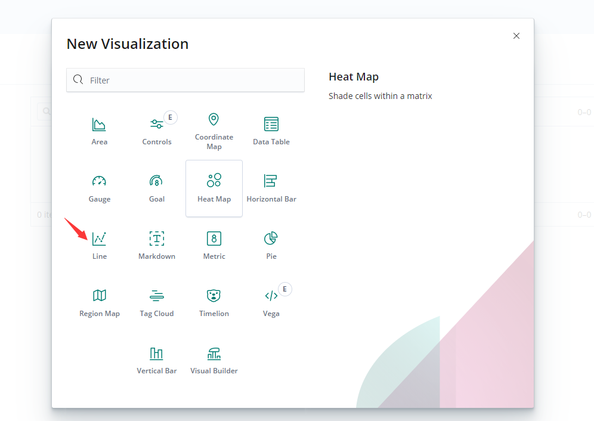Choose the Controls visualization icon
Image resolution: width=594 pixels, height=421 pixels.
click(156, 131)
